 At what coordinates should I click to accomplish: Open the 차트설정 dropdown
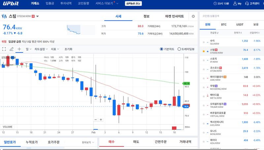41,49
